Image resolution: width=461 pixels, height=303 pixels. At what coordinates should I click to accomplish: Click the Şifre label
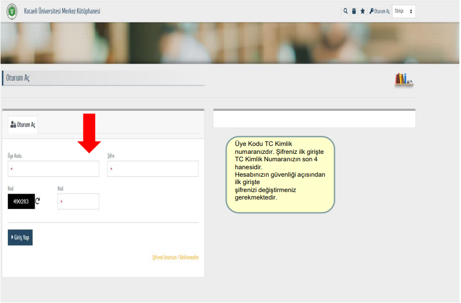pyautogui.click(x=111, y=156)
